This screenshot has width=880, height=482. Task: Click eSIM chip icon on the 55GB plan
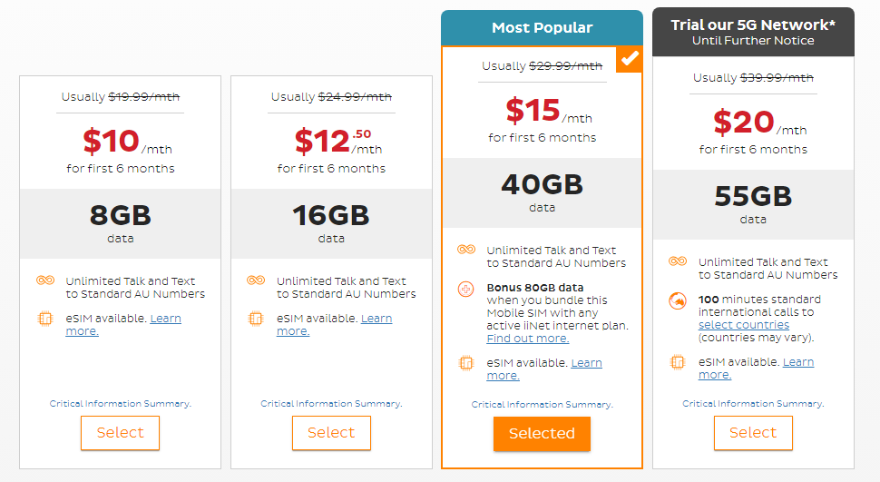(x=677, y=362)
